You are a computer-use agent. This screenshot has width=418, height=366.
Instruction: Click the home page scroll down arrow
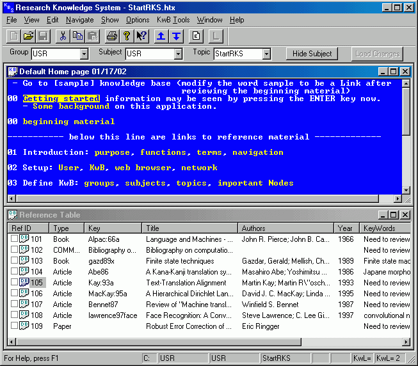pos(406,190)
